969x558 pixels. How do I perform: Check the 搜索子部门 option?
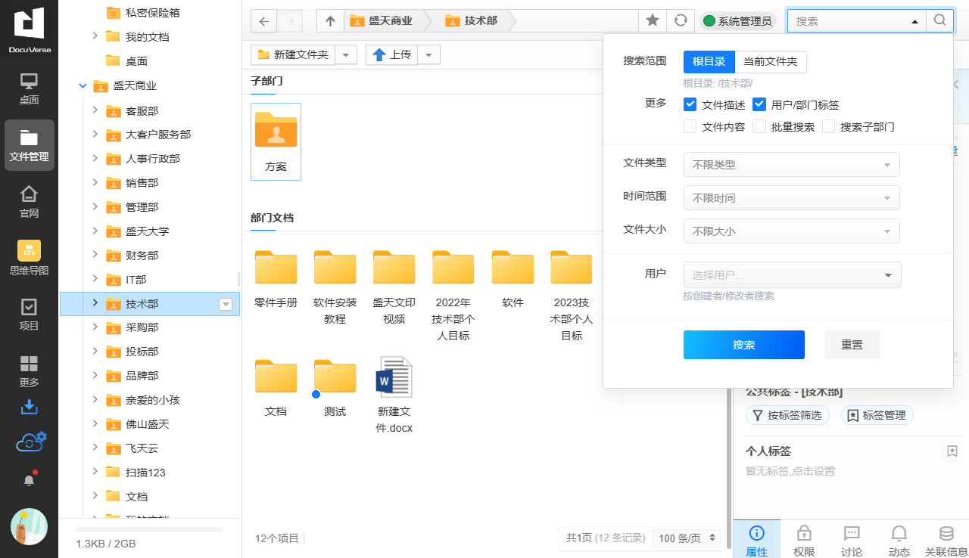tap(828, 126)
